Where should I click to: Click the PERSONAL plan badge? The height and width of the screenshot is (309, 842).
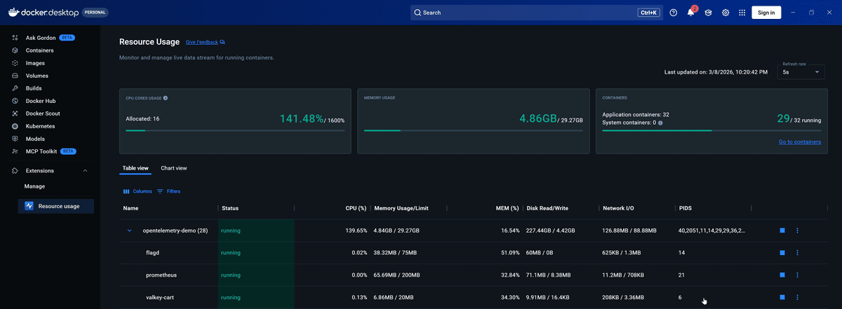tap(95, 13)
